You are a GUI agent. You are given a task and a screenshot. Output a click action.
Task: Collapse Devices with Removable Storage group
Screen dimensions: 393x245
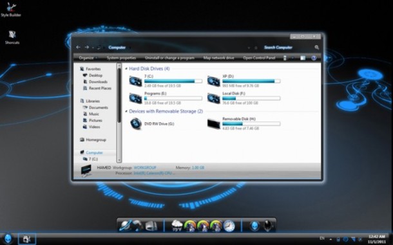pos(126,111)
